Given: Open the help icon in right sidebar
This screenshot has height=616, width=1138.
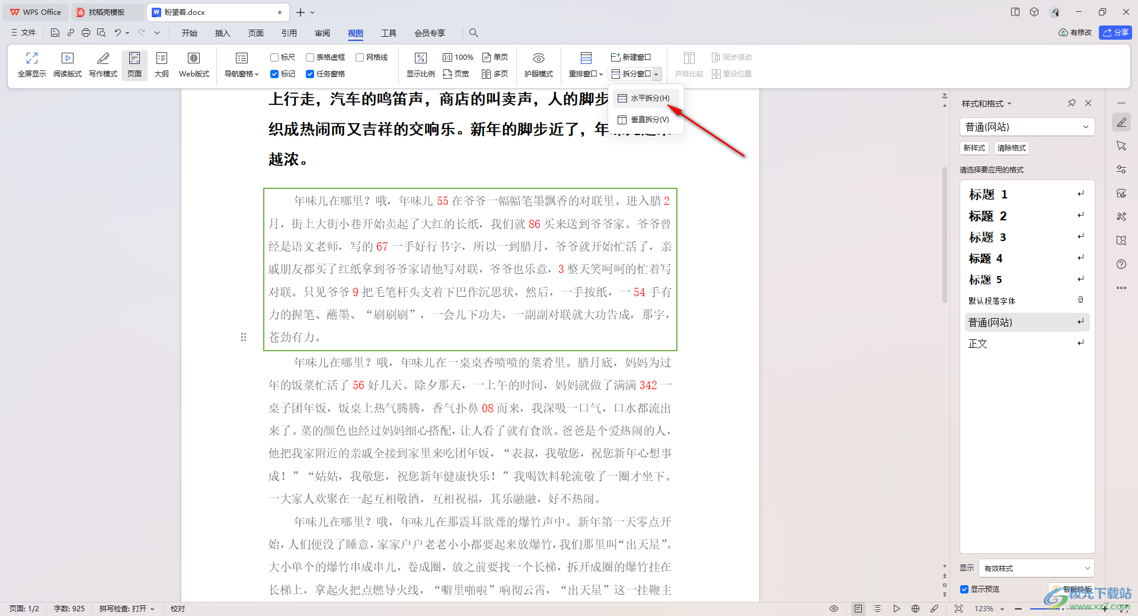Looking at the screenshot, I should click(x=1121, y=264).
